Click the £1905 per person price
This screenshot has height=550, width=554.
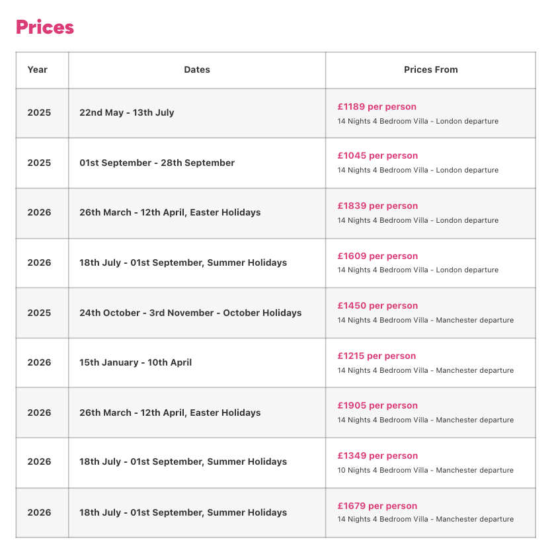(x=377, y=405)
